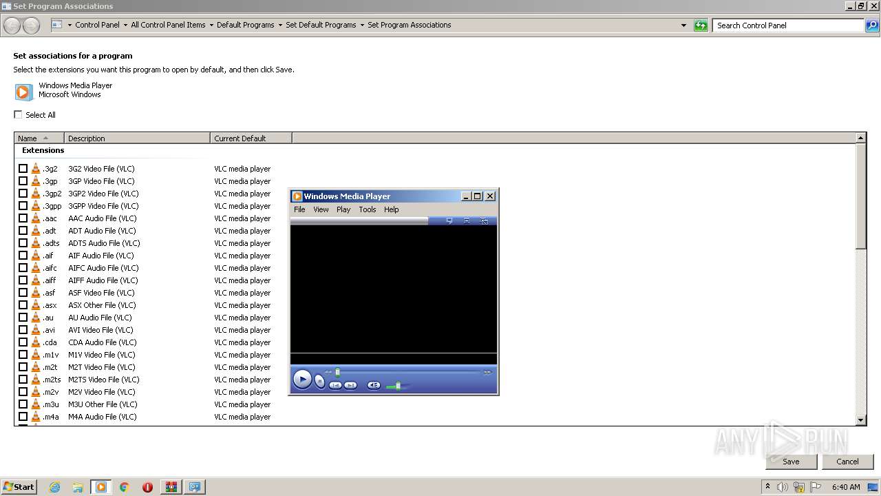Expand the breadcrumb root arrow before Control Panel

[x=70, y=25]
